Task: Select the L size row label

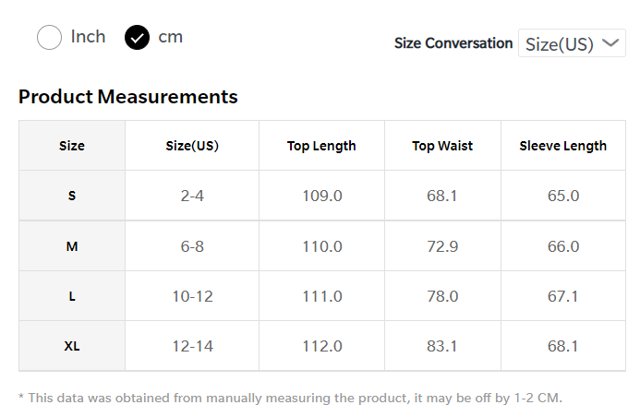Action: click(x=72, y=296)
